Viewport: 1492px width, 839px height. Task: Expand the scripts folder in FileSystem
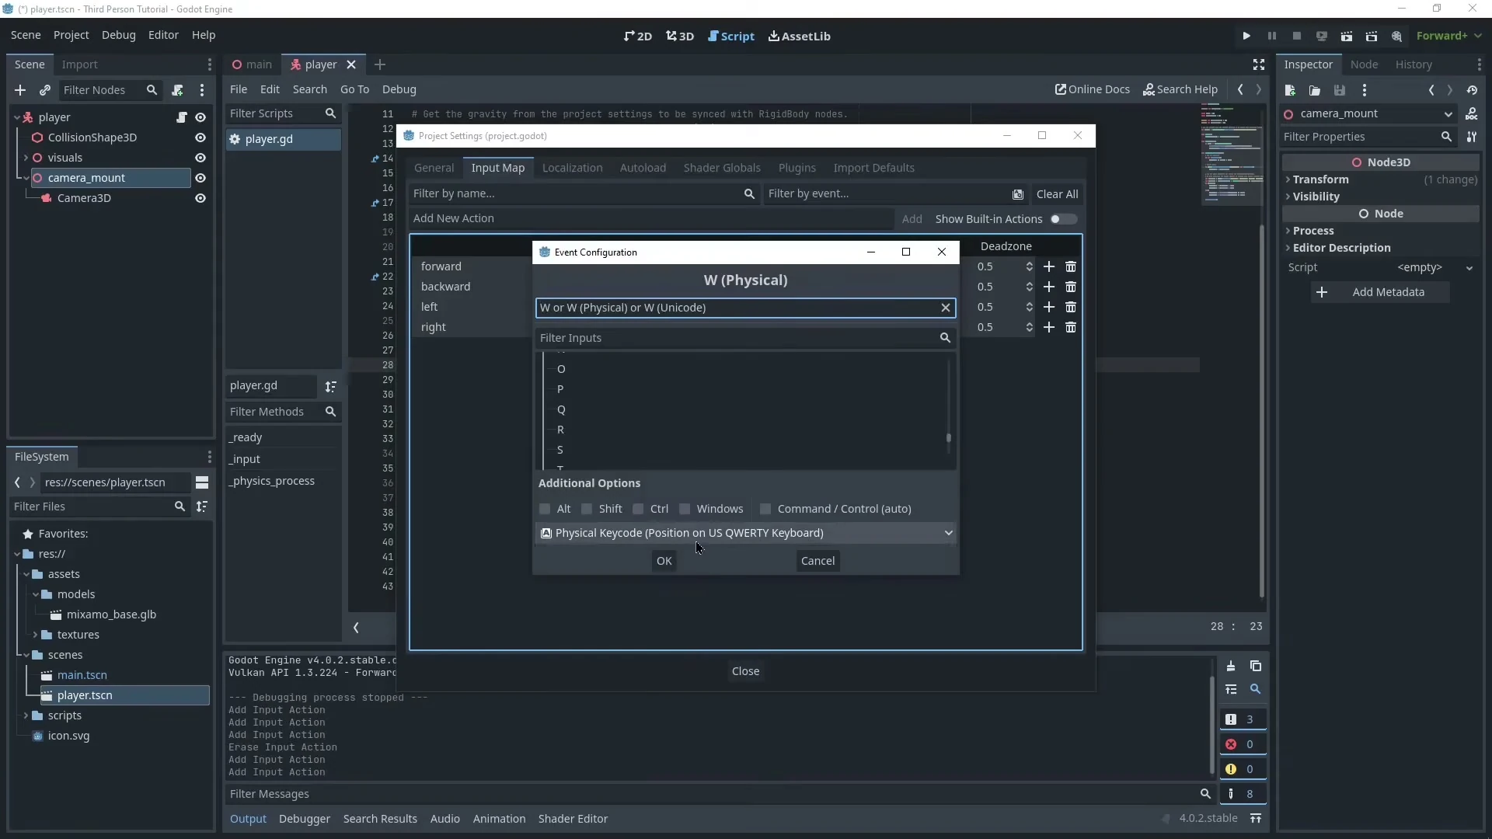coord(26,715)
